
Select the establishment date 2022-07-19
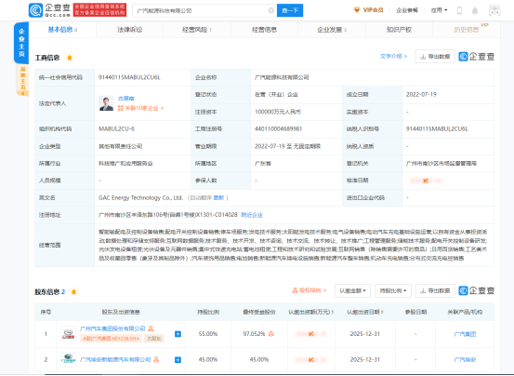421,95
